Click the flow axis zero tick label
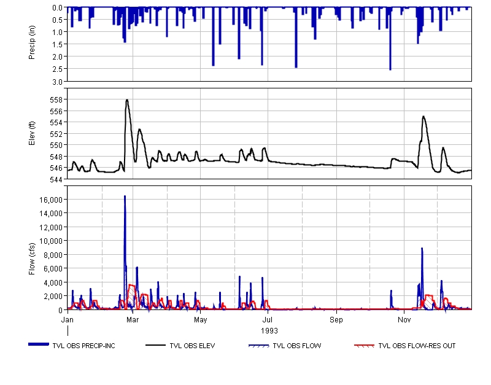The width and height of the screenshot is (491, 385). (x=60, y=310)
